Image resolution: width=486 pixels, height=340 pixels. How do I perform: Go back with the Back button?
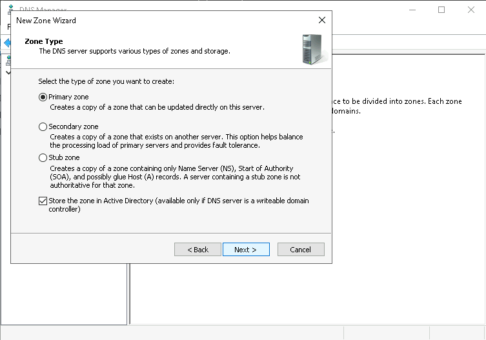pyautogui.click(x=197, y=250)
